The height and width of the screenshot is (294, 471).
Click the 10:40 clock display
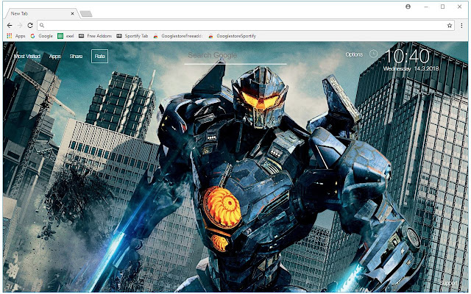[x=408, y=56]
